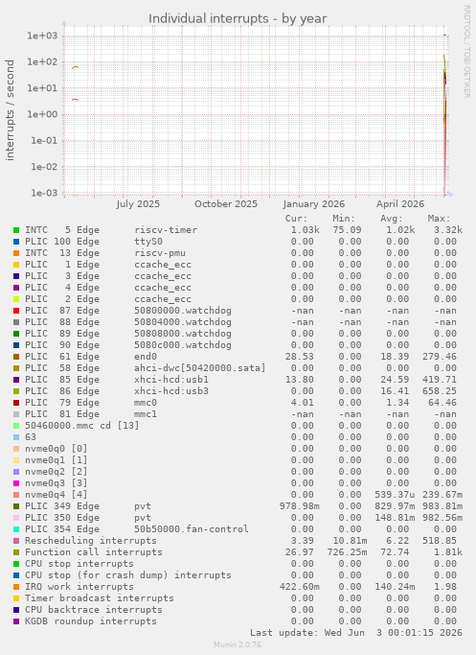The image size is (476, 655).
Task: Click the Function call max value 1.81k
Action: tap(447, 552)
